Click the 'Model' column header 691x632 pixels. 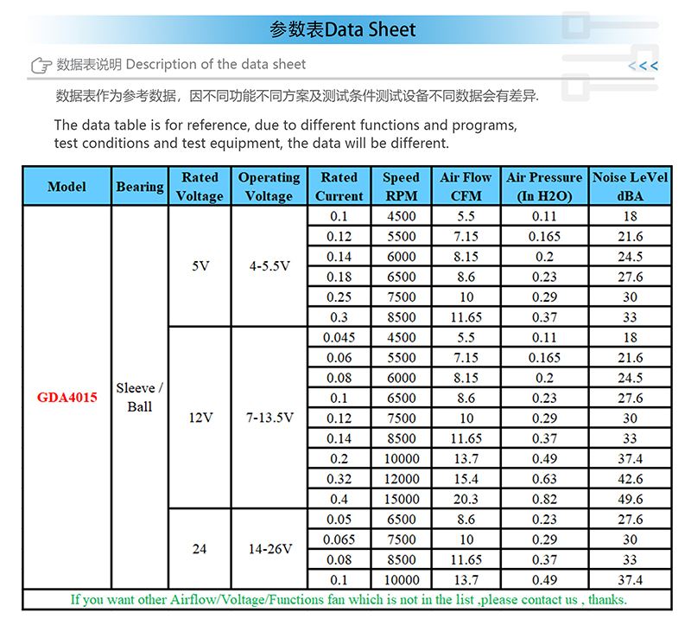click(67, 186)
